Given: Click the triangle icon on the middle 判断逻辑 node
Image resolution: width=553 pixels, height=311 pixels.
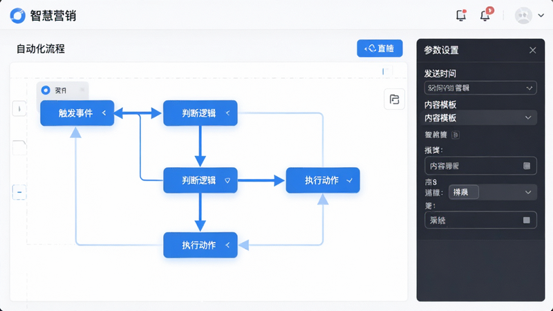Looking at the screenshot, I should 227,180.
